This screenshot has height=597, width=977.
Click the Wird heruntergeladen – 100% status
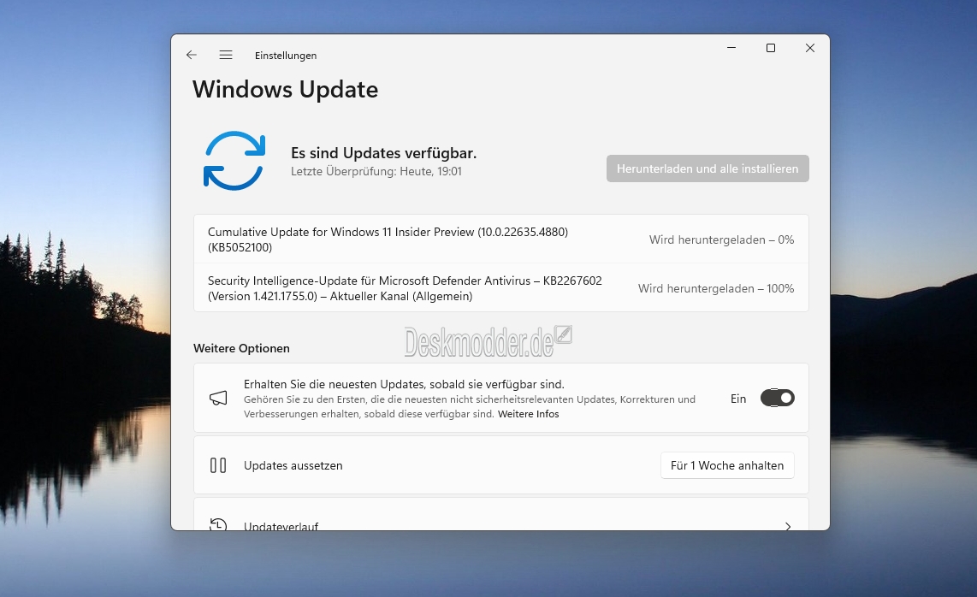pos(716,288)
